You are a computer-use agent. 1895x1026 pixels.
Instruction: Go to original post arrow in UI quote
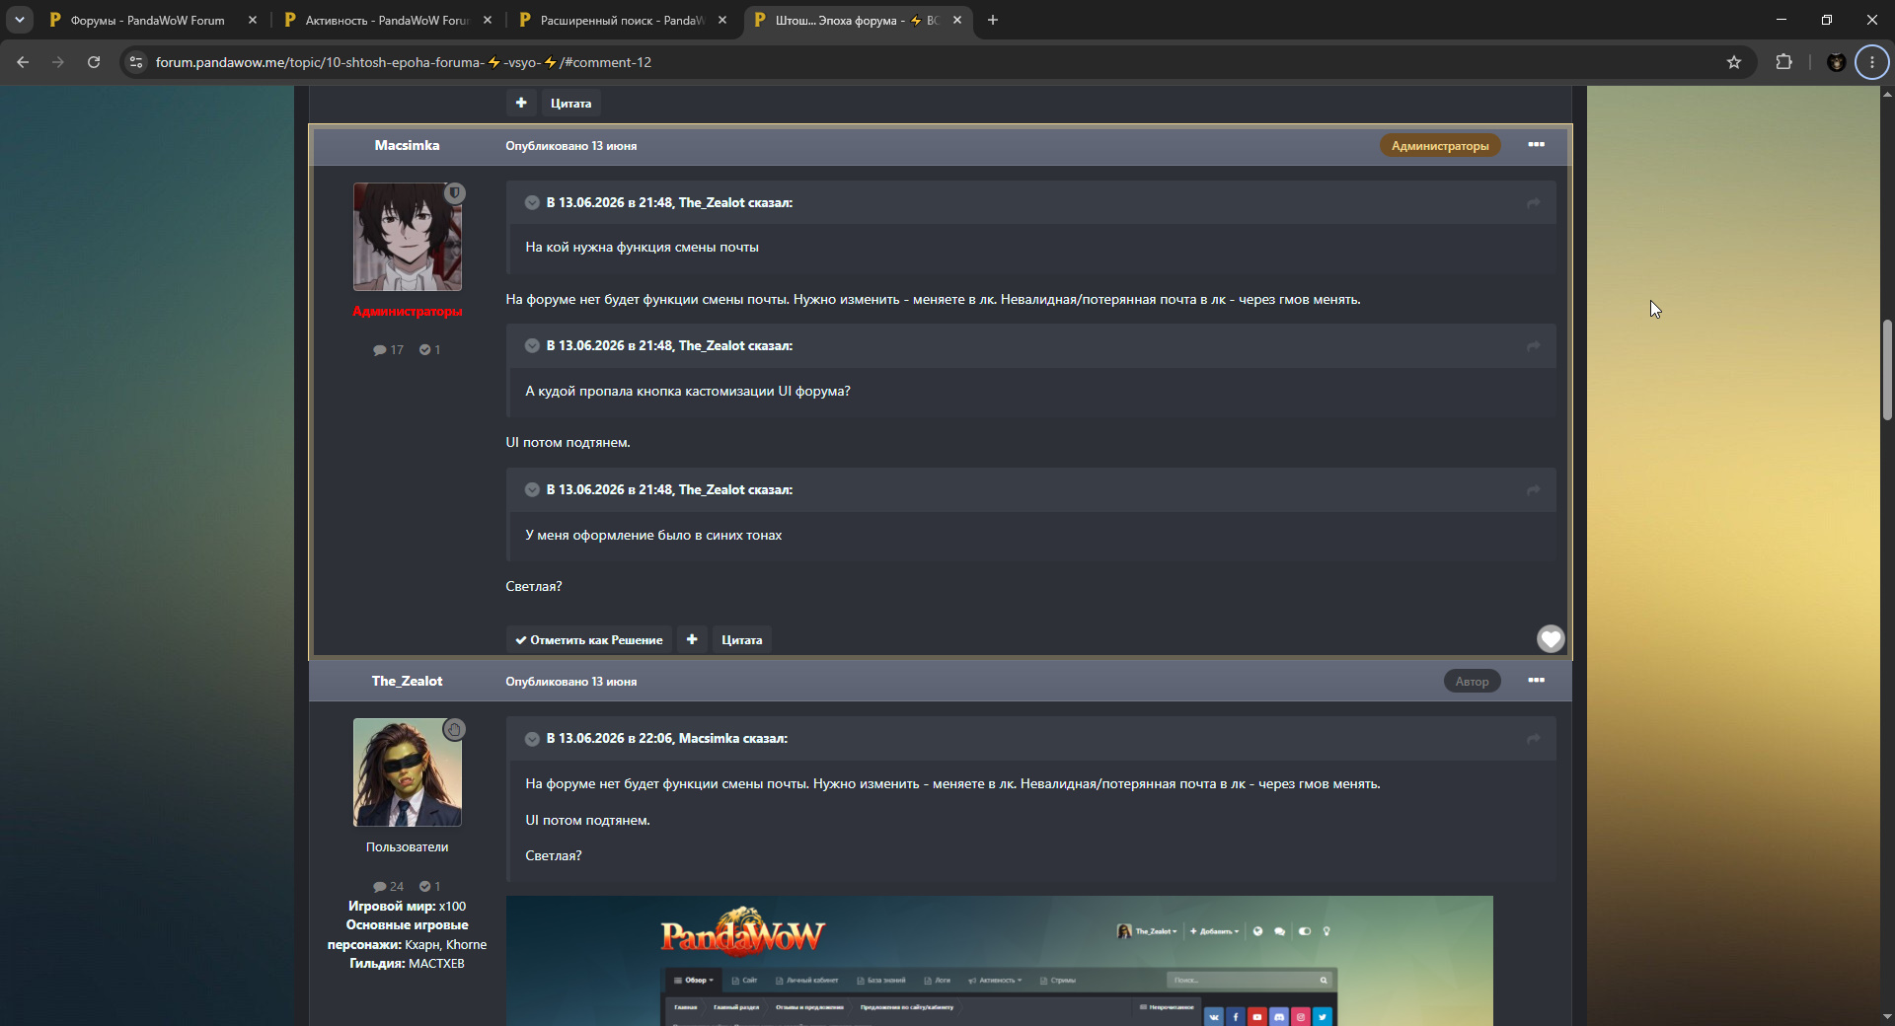(x=1534, y=346)
